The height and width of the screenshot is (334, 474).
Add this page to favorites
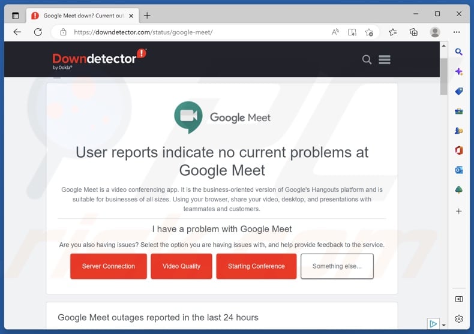pyautogui.click(x=369, y=32)
